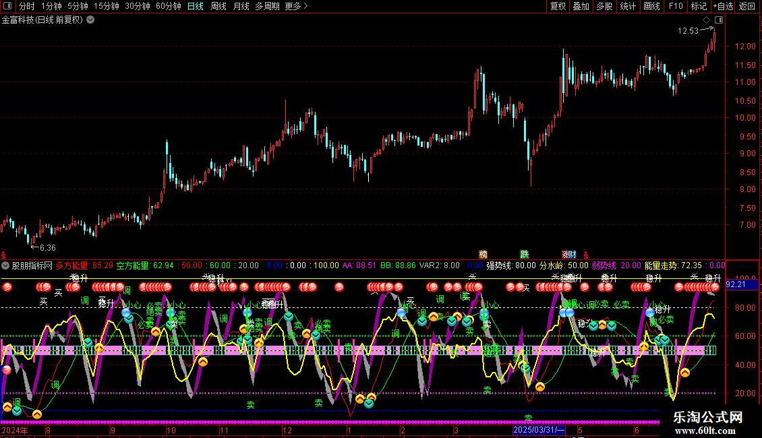Viewport: 762px width, 438px height.
Task: Click the 能量走势: 72.35 indicator label
Action: (673, 265)
